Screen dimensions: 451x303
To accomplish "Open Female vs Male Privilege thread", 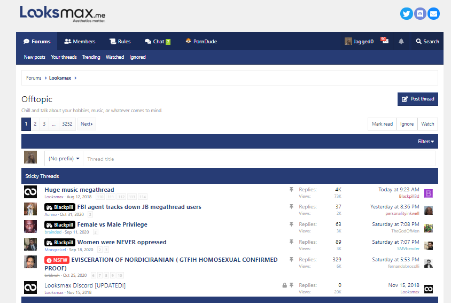I will point(112,224).
